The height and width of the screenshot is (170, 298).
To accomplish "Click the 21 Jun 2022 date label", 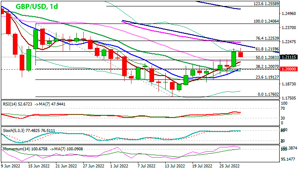I will coord(66,166).
